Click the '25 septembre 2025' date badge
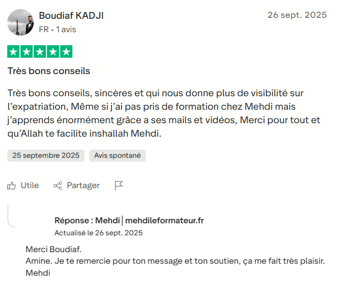The width and height of the screenshot is (362, 282). (x=46, y=155)
